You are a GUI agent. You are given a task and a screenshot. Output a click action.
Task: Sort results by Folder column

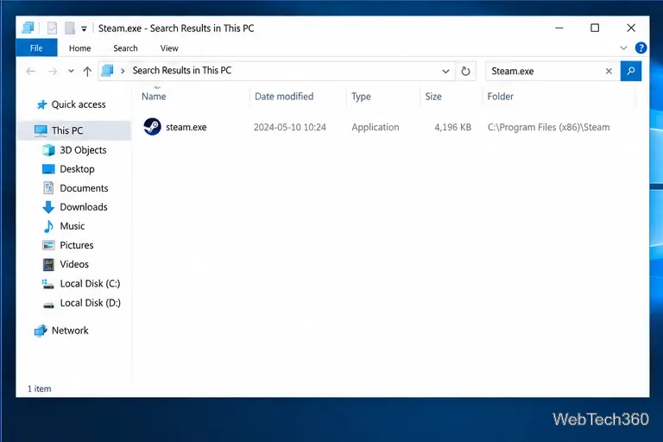coord(500,97)
